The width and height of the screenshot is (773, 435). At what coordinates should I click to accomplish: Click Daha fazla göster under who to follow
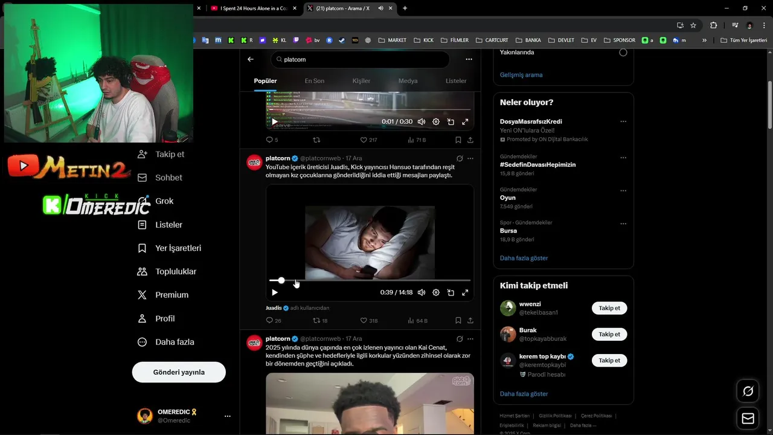(524, 394)
